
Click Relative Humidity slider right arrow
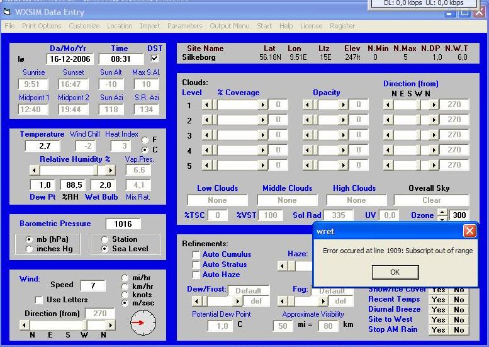click(x=110, y=170)
